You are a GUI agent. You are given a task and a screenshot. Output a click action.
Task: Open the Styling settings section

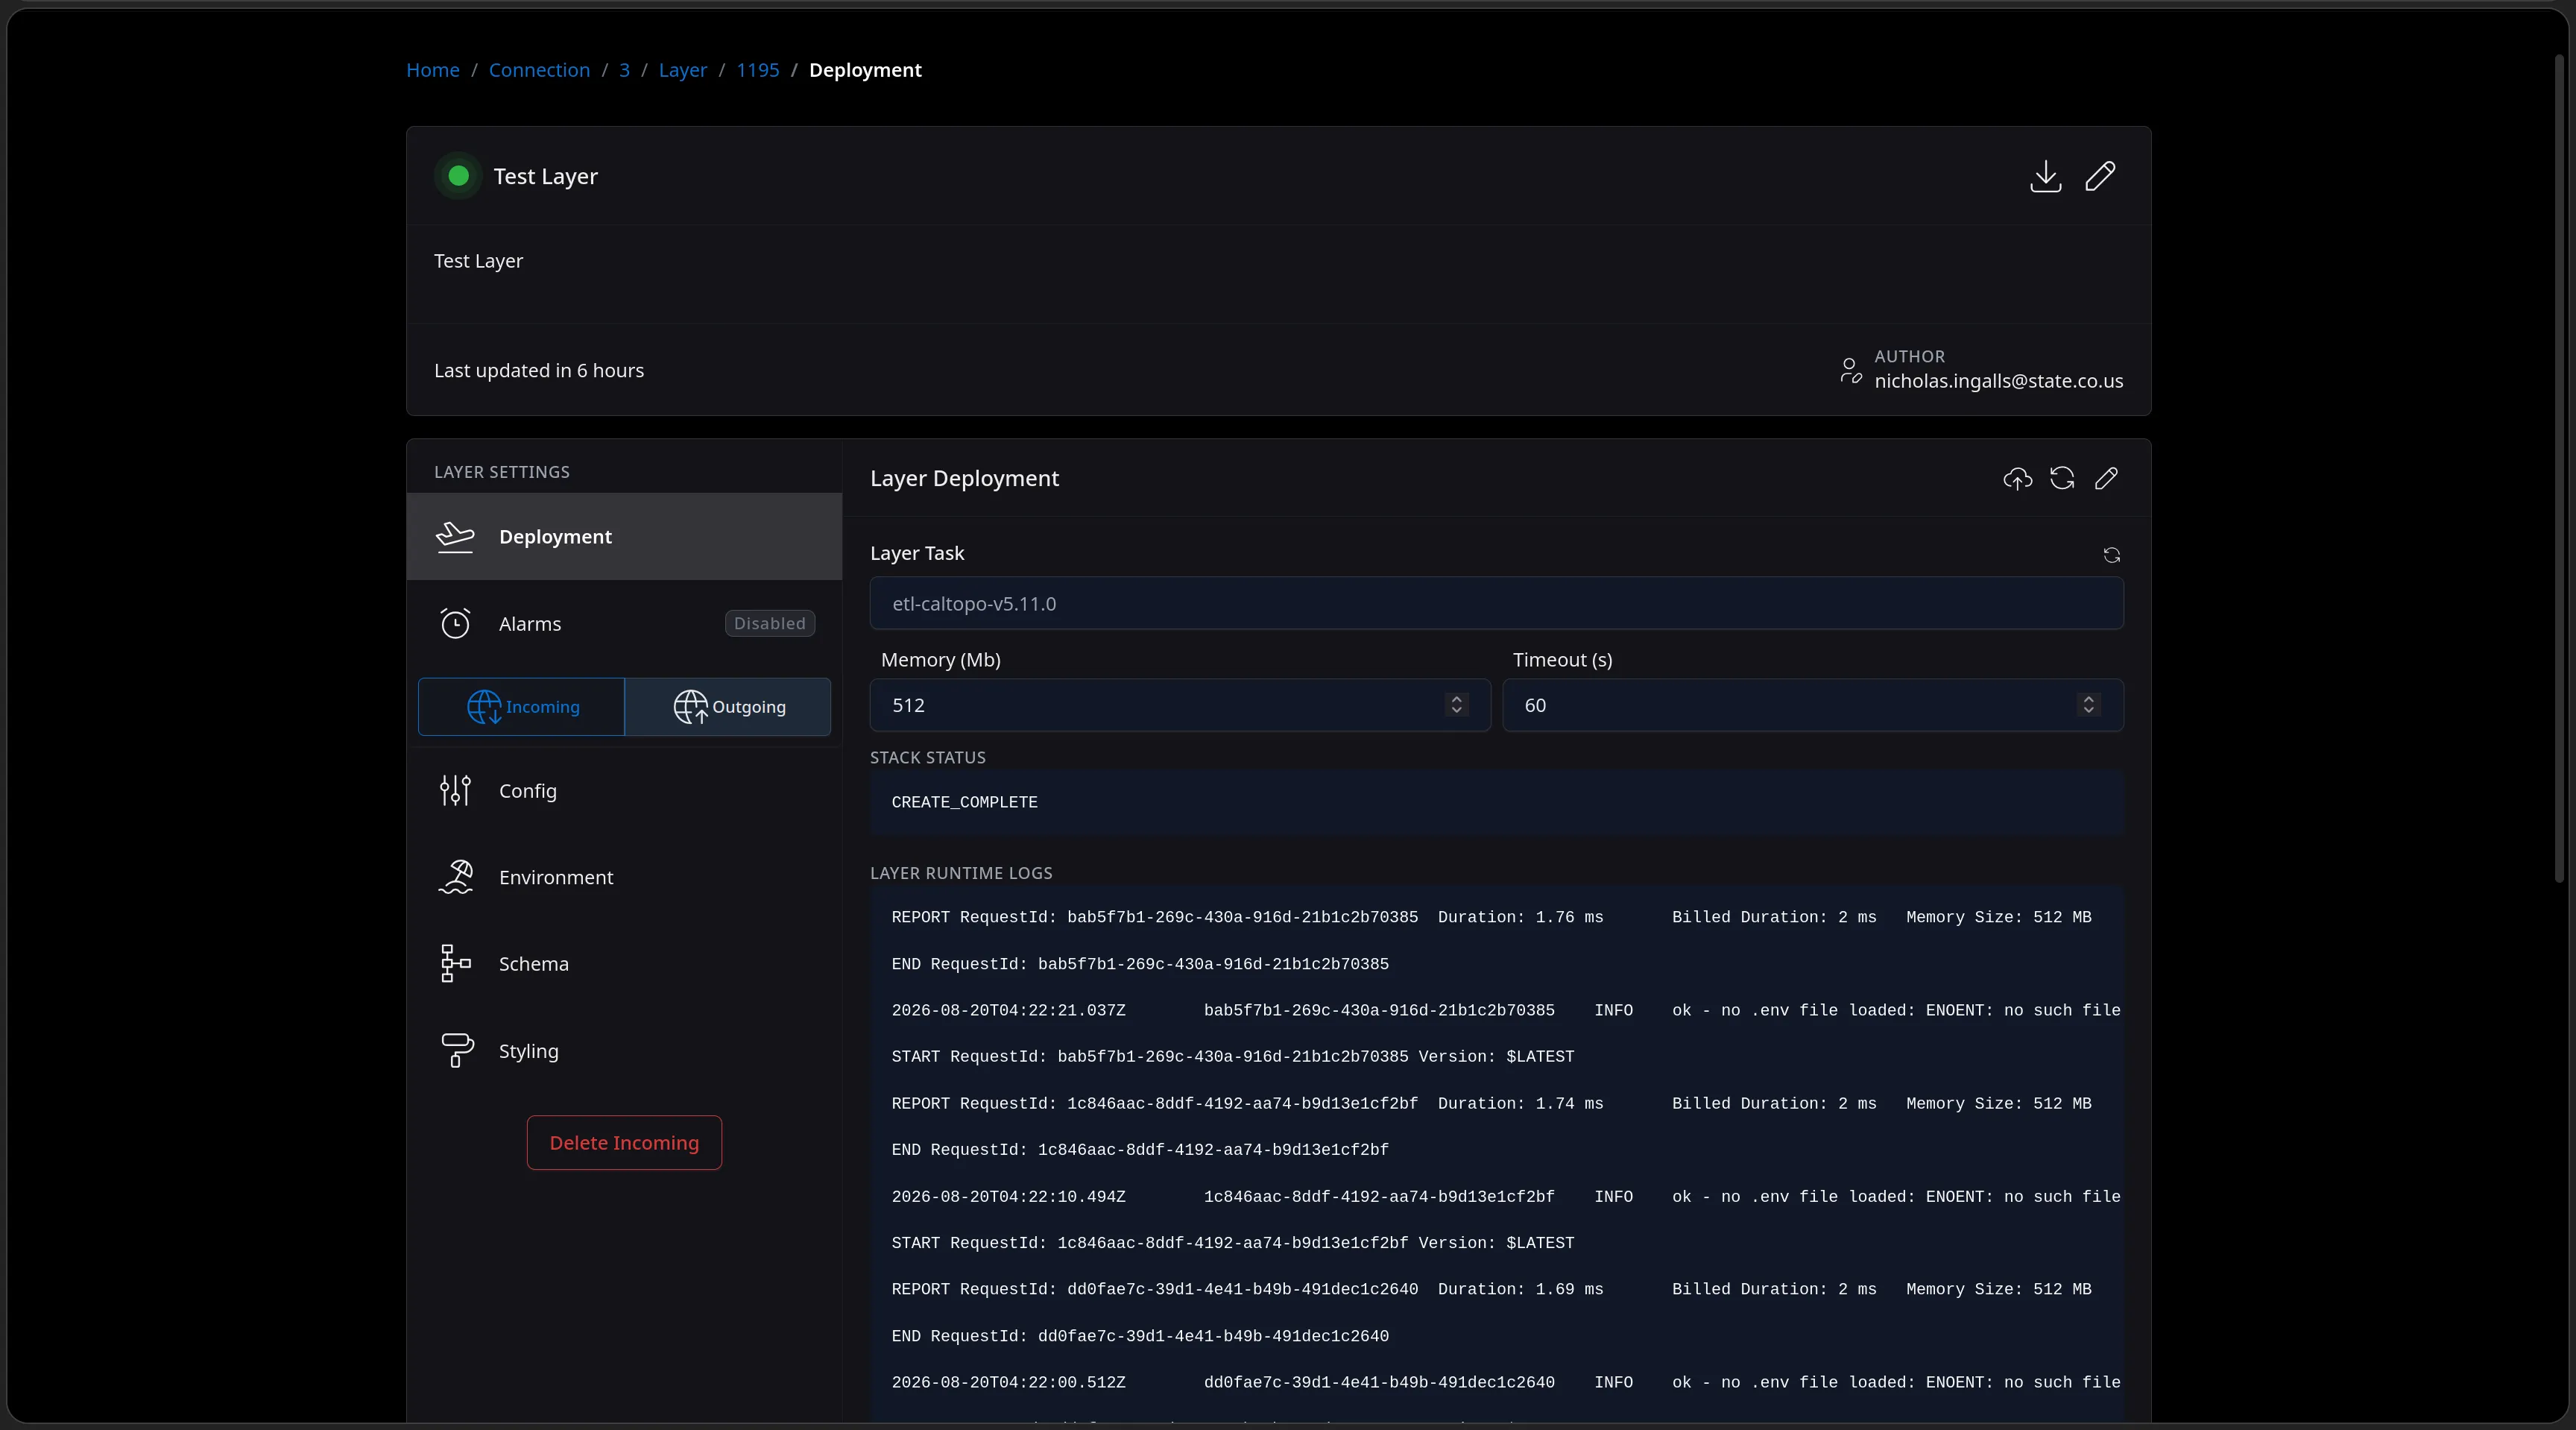tap(624, 1051)
